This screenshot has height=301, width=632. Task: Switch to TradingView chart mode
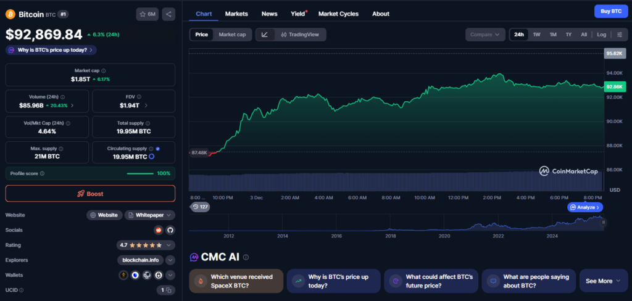[300, 35]
